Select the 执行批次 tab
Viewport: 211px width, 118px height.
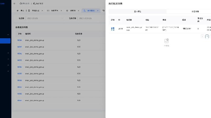91,10
